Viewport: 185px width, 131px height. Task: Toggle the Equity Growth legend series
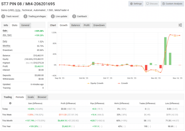pos(95,83)
